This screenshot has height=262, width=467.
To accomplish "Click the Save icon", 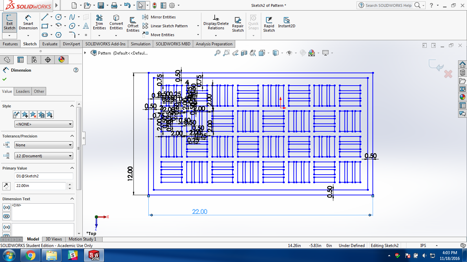I will tap(101, 5).
